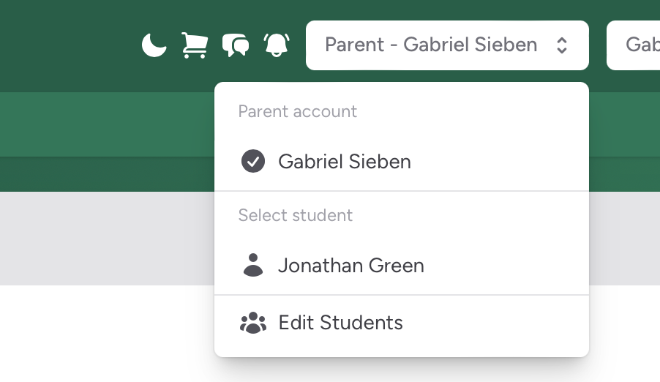
Task: Click the Parent account section label
Action: point(297,112)
